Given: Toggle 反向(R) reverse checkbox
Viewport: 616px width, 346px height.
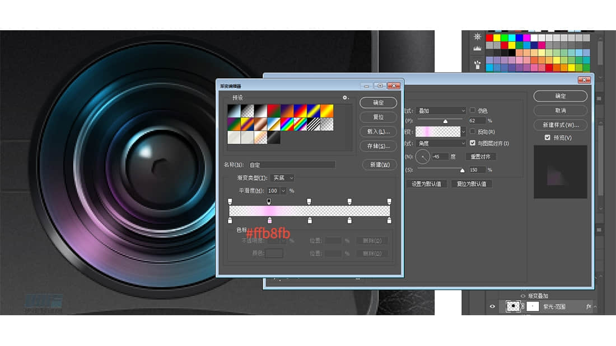Looking at the screenshot, I should [x=473, y=131].
